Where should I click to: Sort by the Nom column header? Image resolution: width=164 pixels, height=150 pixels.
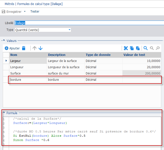(x=28, y=55)
